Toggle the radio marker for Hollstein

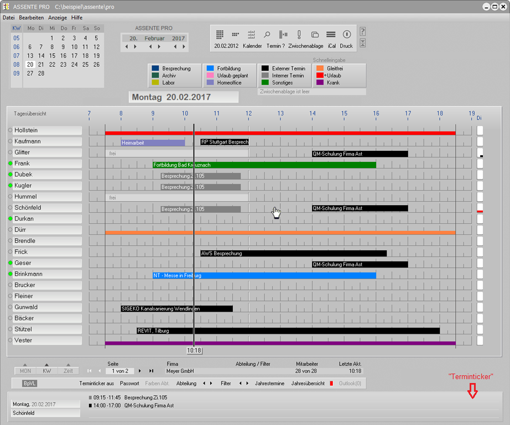10,130
